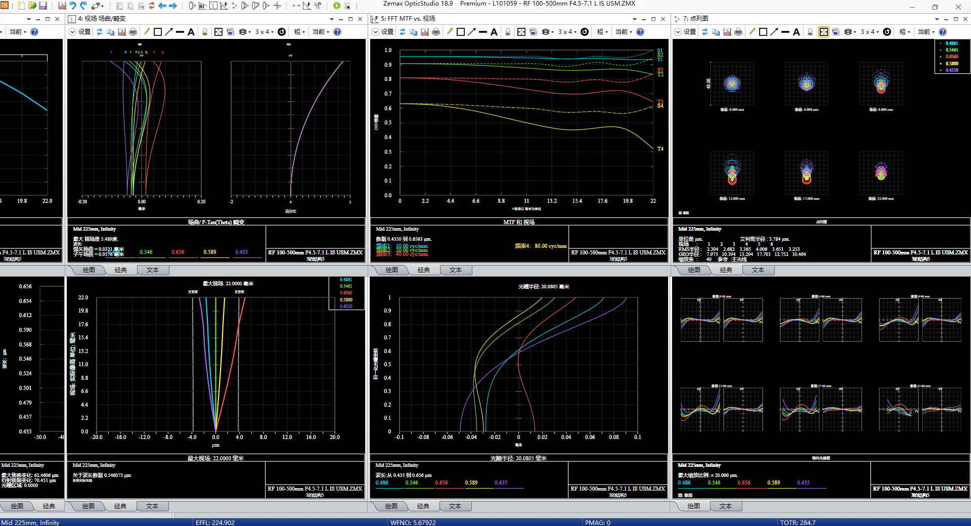Image resolution: width=971 pixels, height=526 pixels.
Task: Expand the 设置 settings in FFT MTF window 5
Action: [383, 32]
